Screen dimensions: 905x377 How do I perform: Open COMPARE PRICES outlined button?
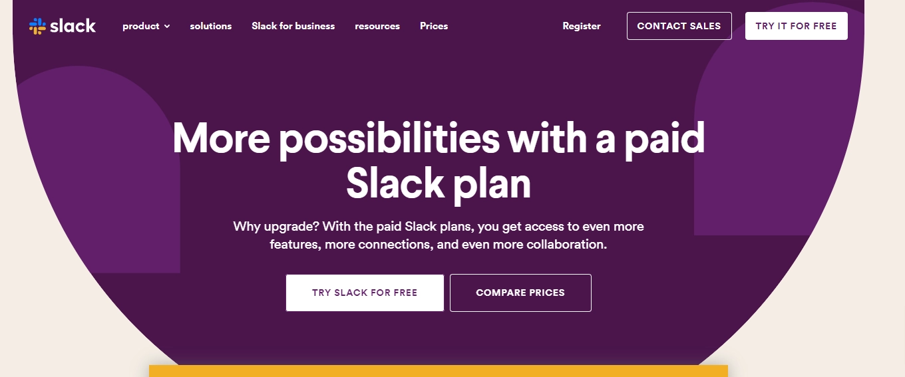tap(520, 293)
